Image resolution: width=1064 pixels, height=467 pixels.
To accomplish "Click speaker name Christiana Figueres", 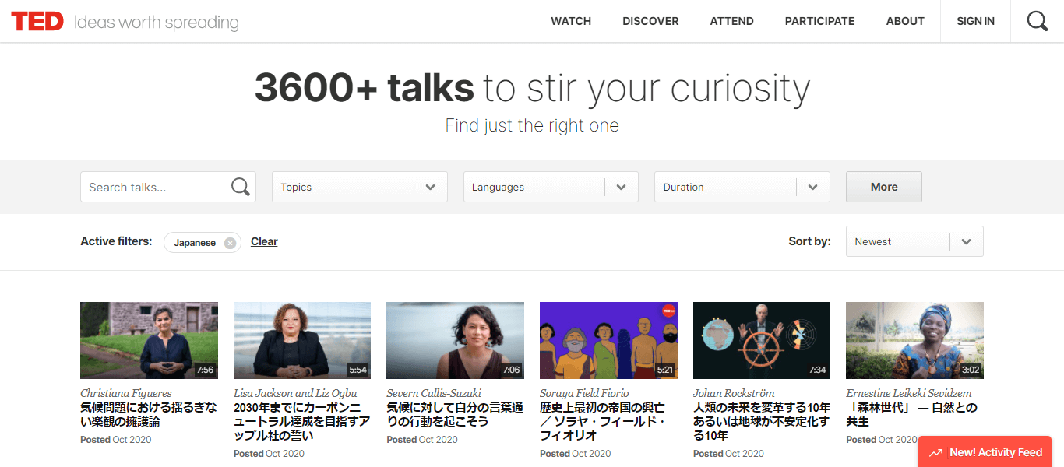I will [125, 393].
